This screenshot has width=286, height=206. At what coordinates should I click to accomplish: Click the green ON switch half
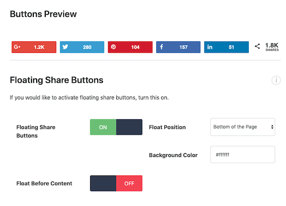tap(103, 127)
